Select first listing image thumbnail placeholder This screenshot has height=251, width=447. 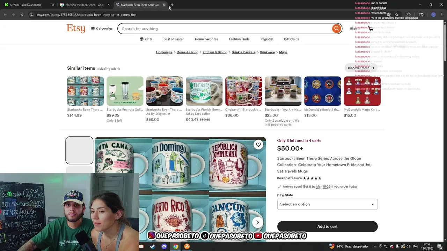pos(79,150)
